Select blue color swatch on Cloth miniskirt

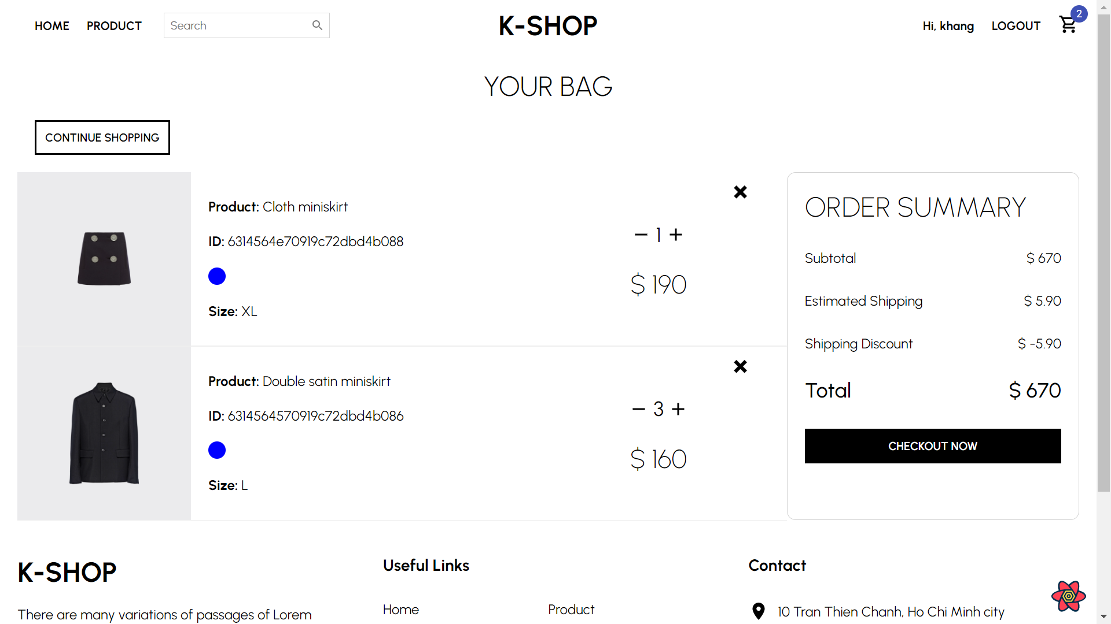(217, 276)
